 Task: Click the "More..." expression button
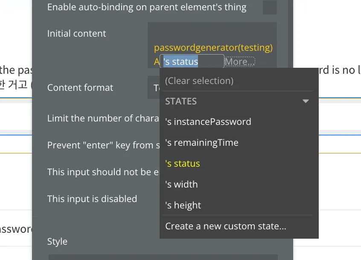point(240,62)
